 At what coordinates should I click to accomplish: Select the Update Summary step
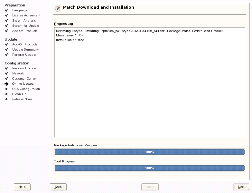pos(25,50)
